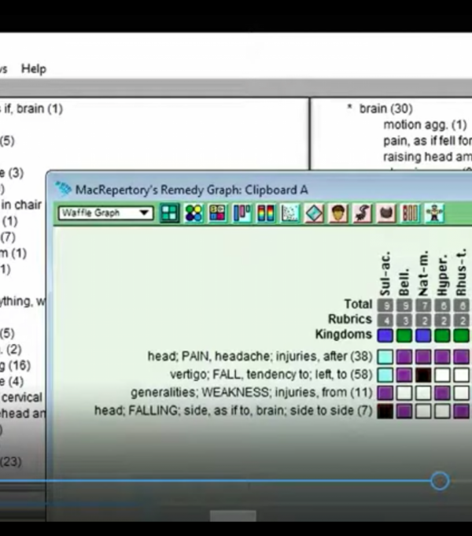Click Sul-ac. cyan cell in headache injuries row
The height and width of the screenshot is (536, 472).
[385, 357]
